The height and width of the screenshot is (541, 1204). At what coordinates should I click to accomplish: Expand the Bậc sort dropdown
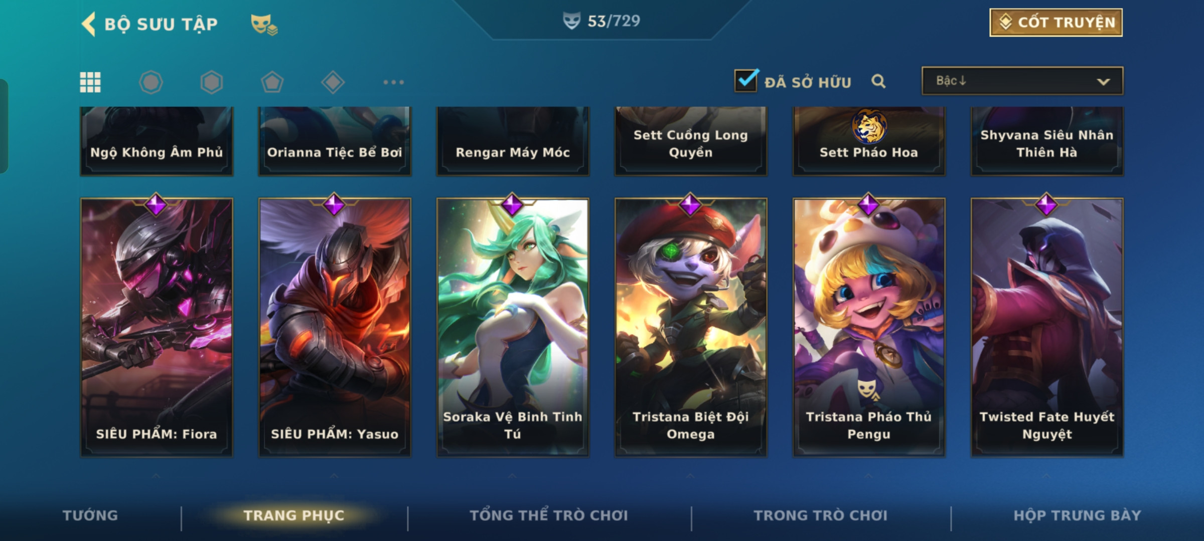click(1022, 81)
